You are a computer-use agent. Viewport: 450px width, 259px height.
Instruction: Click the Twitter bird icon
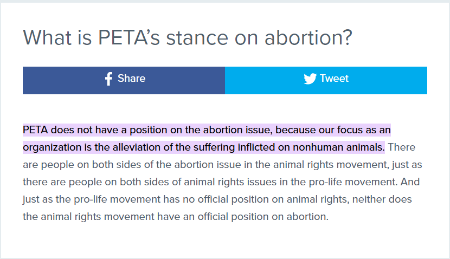point(310,79)
